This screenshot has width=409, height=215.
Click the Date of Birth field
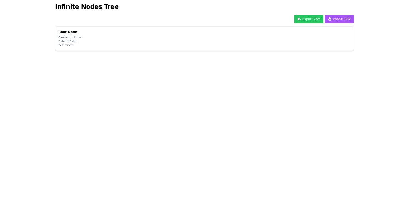click(x=67, y=41)
